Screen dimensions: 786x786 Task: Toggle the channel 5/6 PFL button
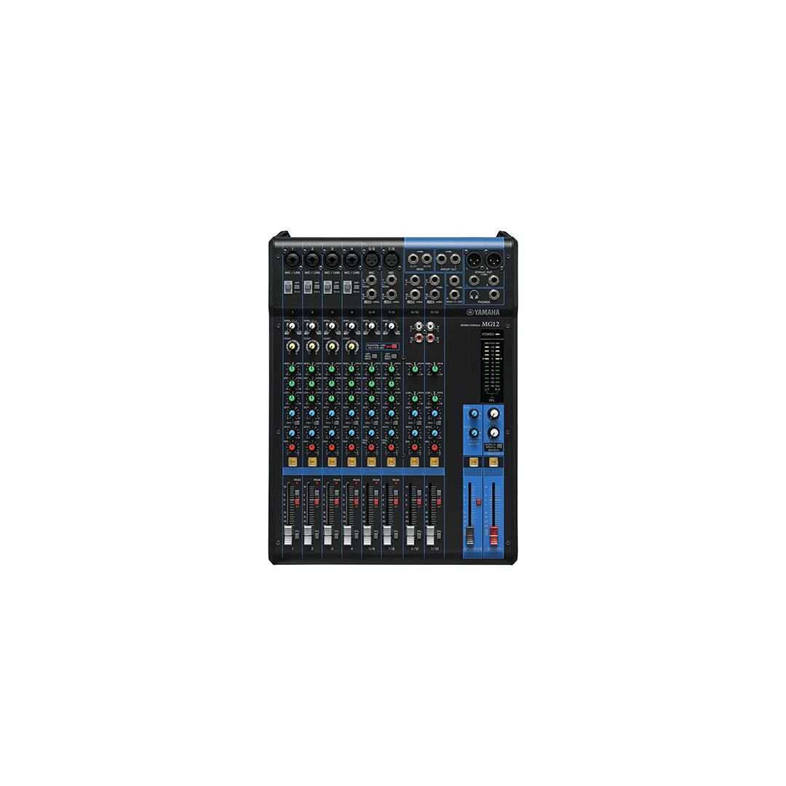point(376,536)
